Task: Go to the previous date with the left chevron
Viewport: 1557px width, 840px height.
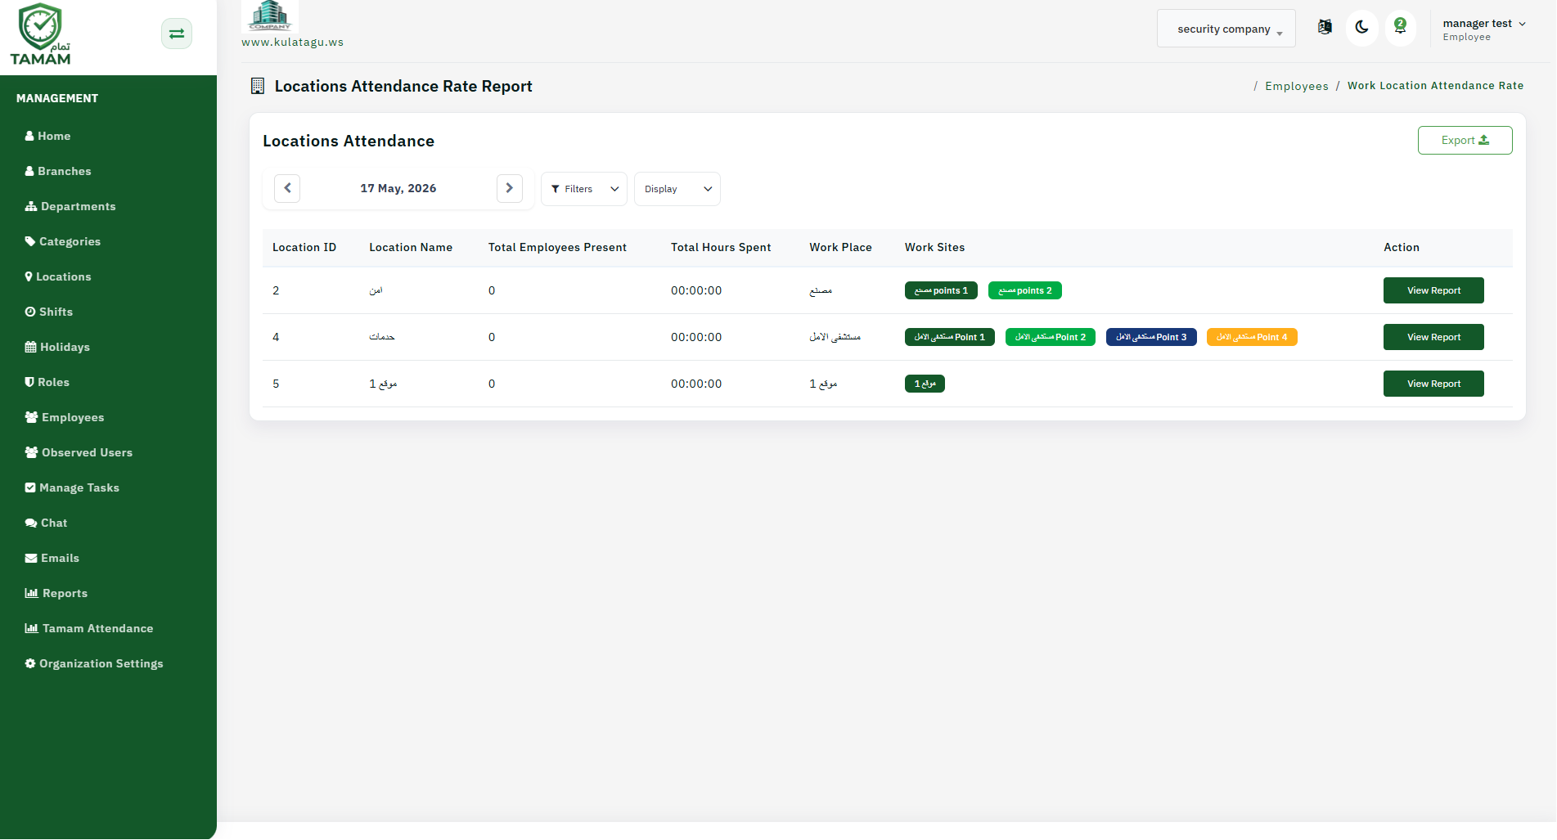Action: [x=287, y=188]
